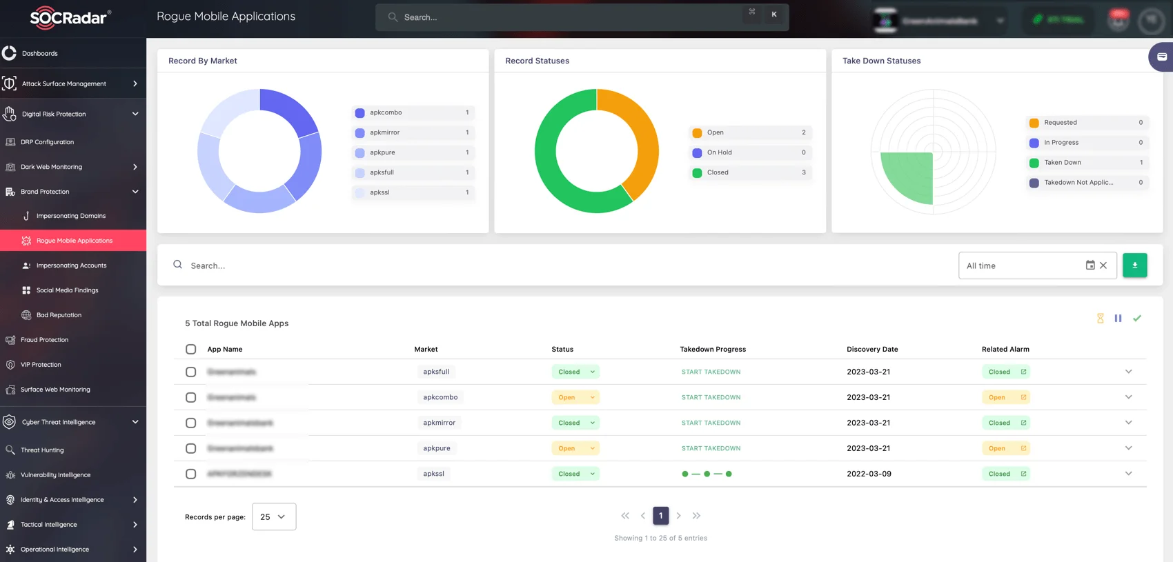Check the apkpure row checkbox
The width and height of the screenshot is (1173, 562).
coord(191,448)
